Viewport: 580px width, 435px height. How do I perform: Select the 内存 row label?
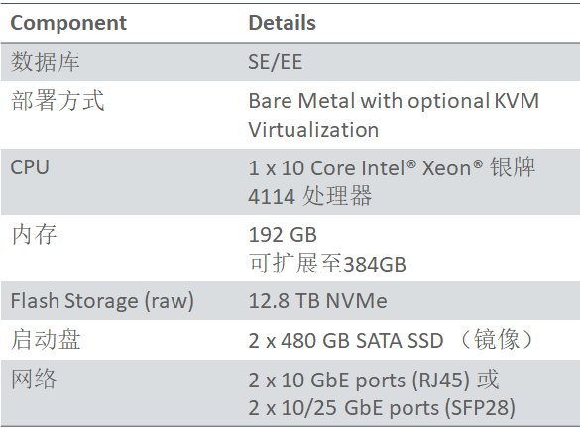(x=34, y=235)
